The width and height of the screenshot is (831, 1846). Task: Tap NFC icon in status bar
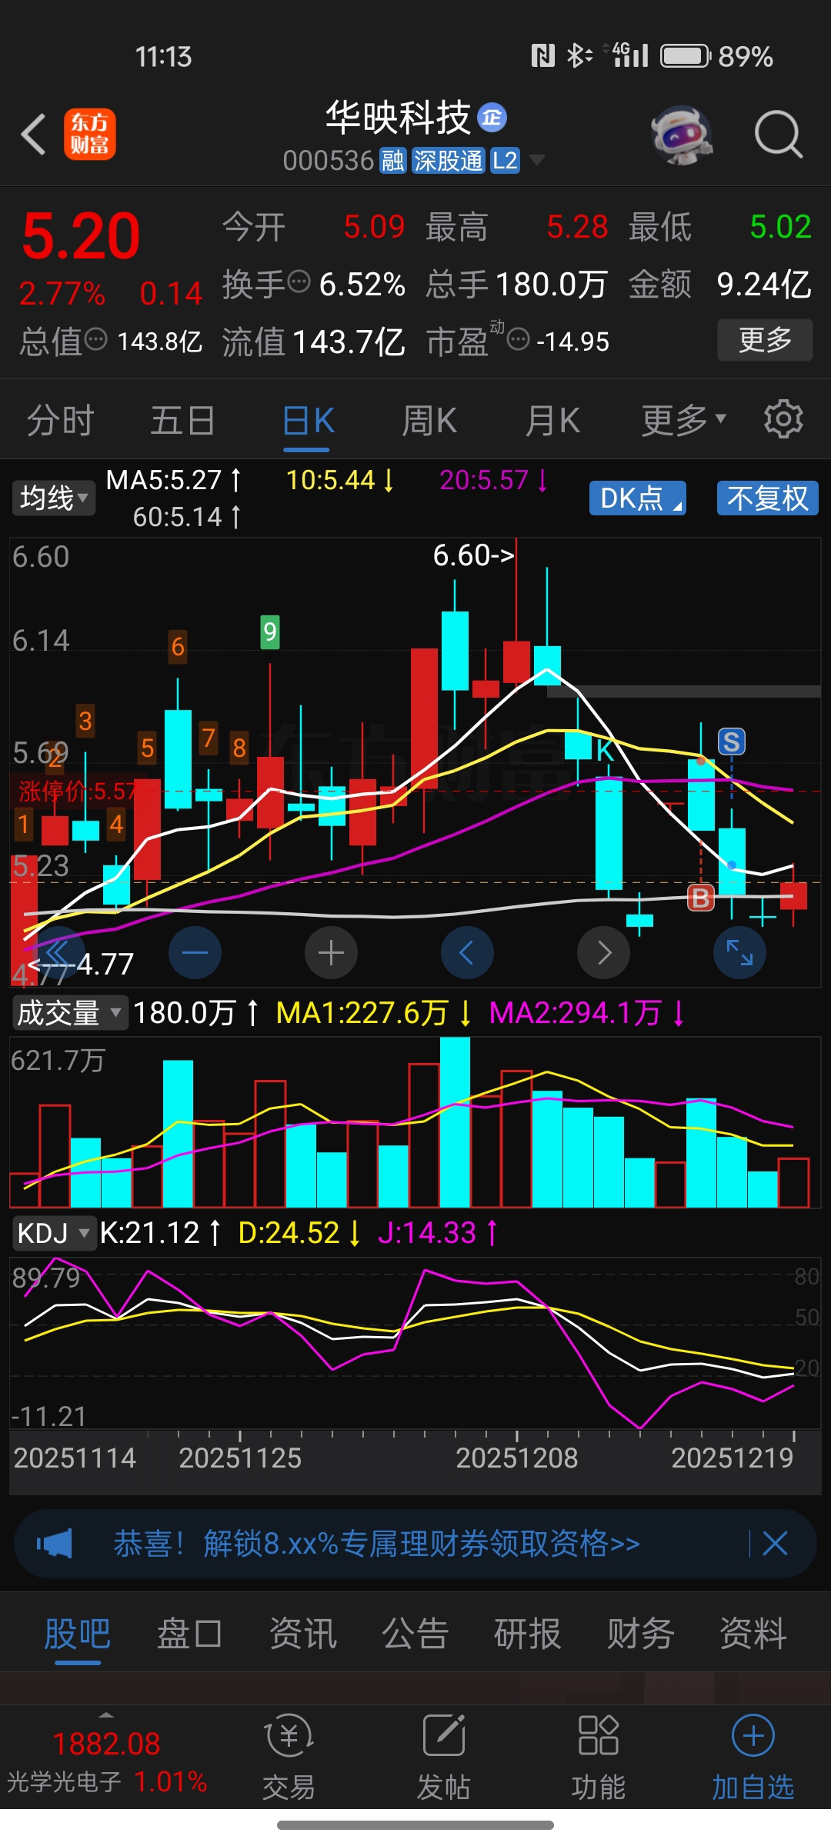542,55
